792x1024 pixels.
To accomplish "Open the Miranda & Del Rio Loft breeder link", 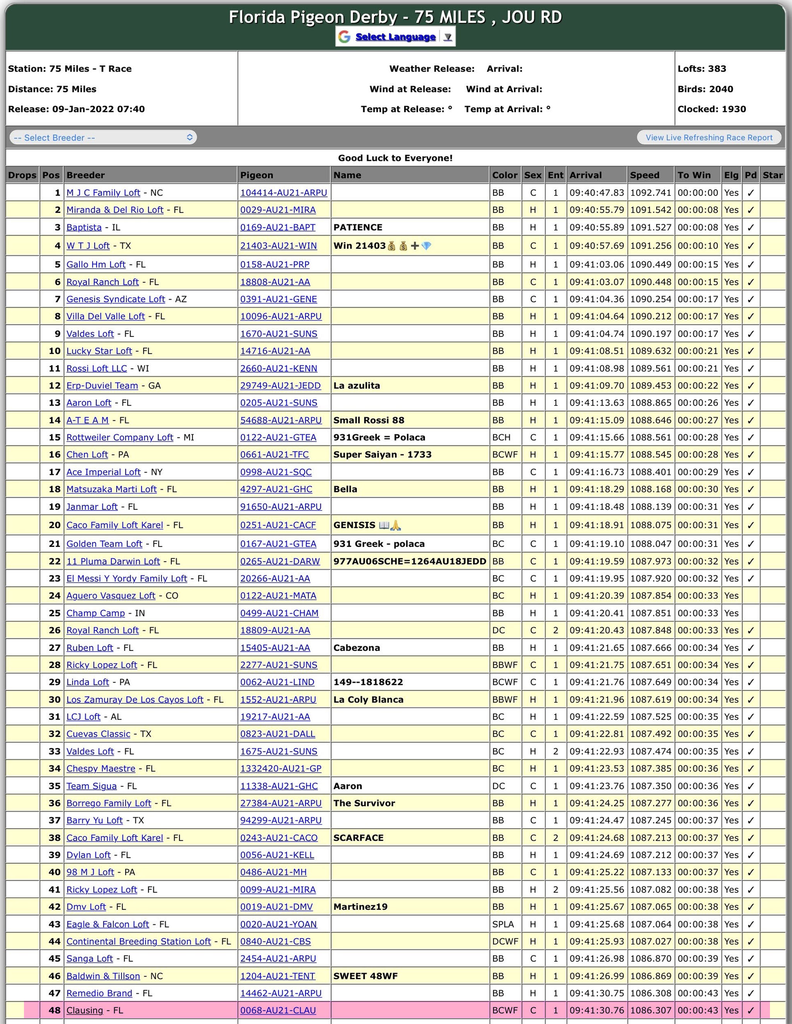I will [115, 210].
